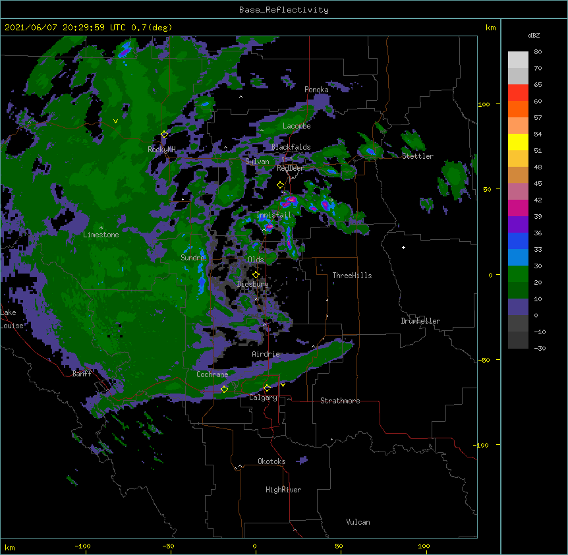This screenshot has height=555, width=568.
Task: Select the -10 value in dBZ legend
Action: tap(540, 332)
